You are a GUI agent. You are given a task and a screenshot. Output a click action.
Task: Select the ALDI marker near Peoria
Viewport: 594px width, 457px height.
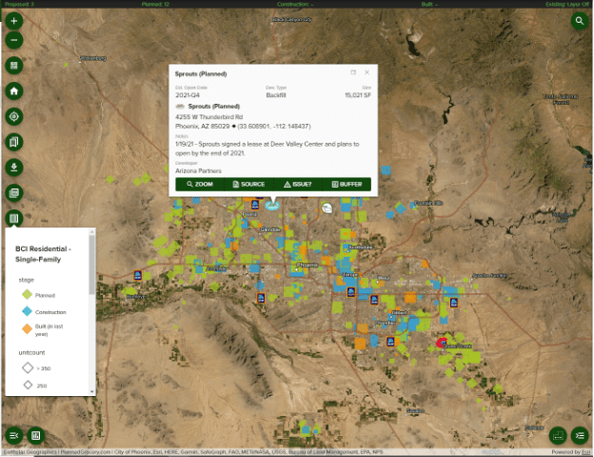[255, 205]
